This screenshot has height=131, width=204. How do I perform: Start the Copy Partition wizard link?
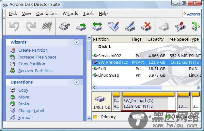[32, 64]
